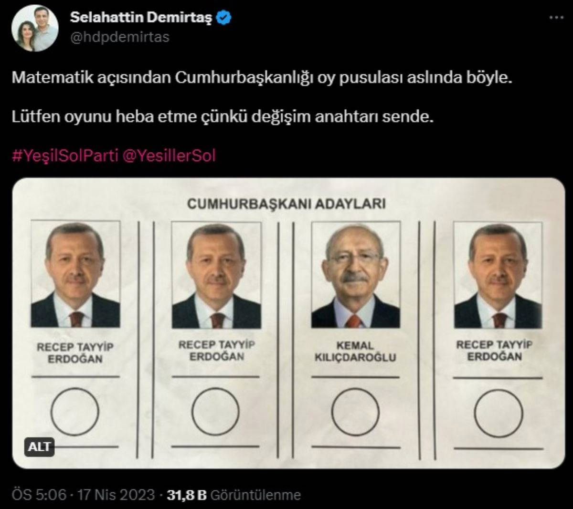573x509 pixels.
Task: Open the three-dot more options menu
Action: point(556,17)
